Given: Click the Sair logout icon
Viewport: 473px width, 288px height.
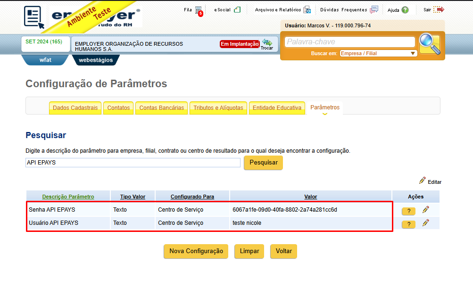Looking at the screenshot, I should [439, 9].
